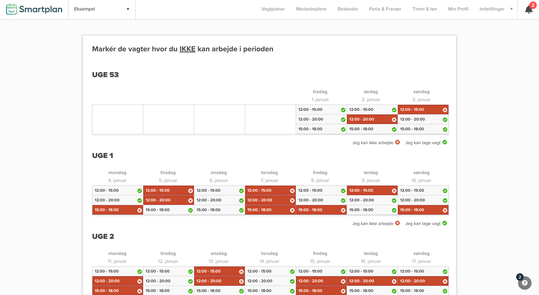Click red X icon on Saturday 2 January 12:00-20:00

[x=394, y=120]
